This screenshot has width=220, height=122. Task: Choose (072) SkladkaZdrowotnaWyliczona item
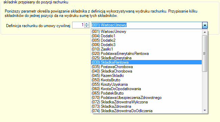pos(146,102)
